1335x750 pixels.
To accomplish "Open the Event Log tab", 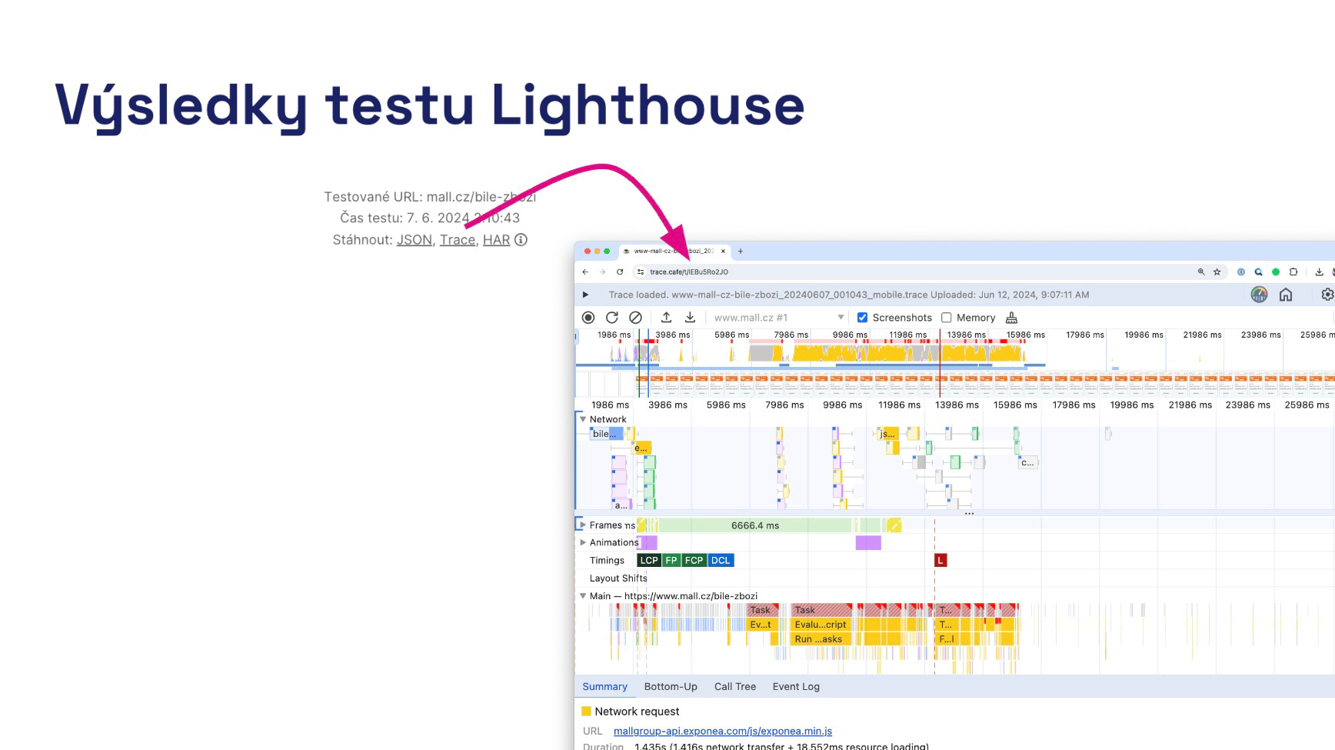I will (x=796, y=686).
